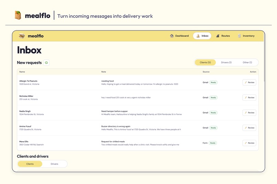277x184 pixels.
Task: Click the note subject 'Buzzer directory is wrong again'
Action: click(x=116, y=126)
